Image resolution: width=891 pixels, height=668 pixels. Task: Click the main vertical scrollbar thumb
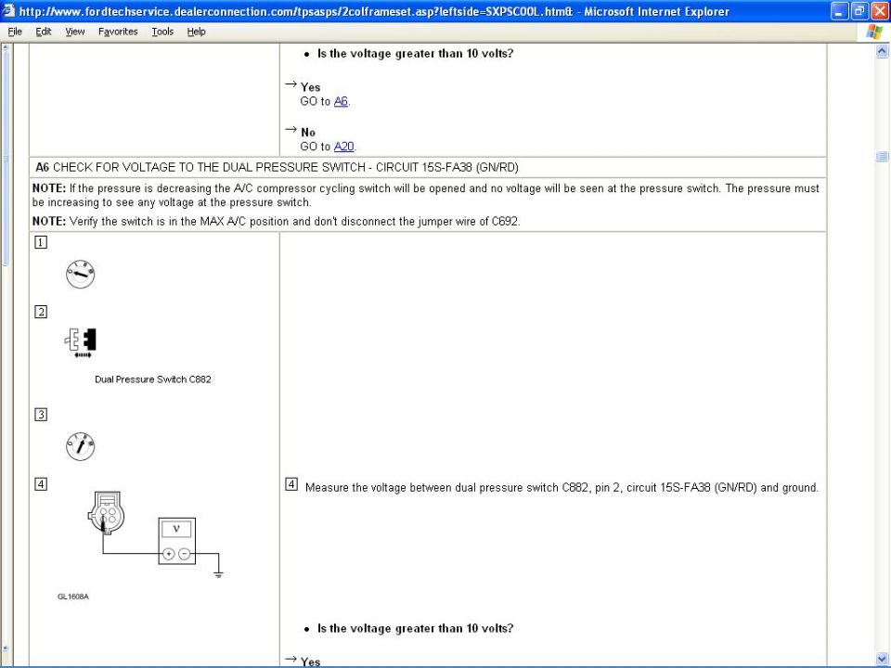[x=882, y=156]
